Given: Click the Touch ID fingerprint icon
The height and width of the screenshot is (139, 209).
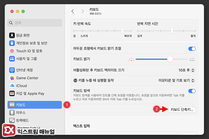Looking at the screenshot, I should [12, 51].
